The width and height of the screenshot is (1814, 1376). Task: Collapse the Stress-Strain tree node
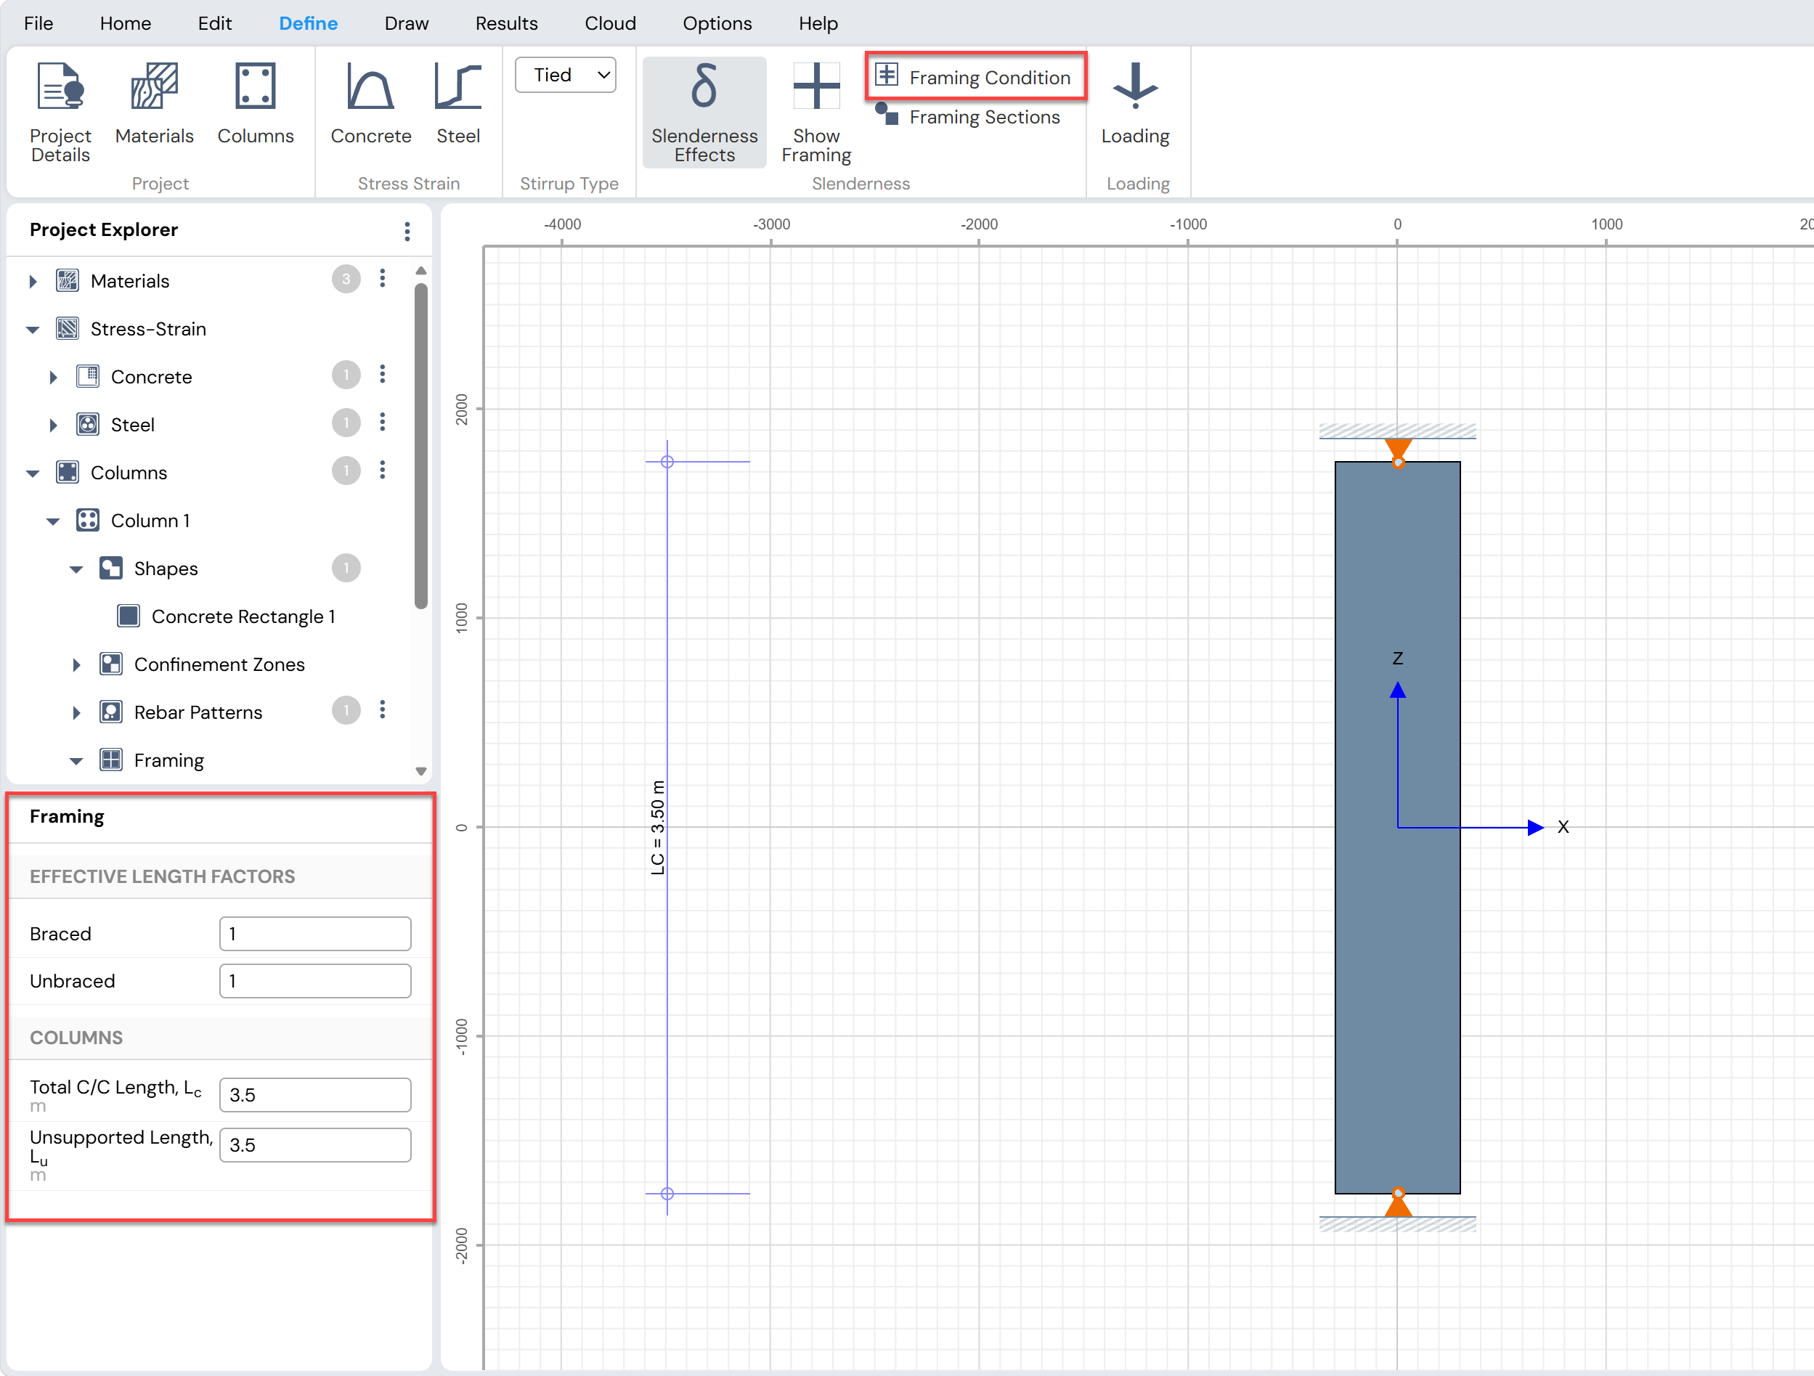[33, 330]
